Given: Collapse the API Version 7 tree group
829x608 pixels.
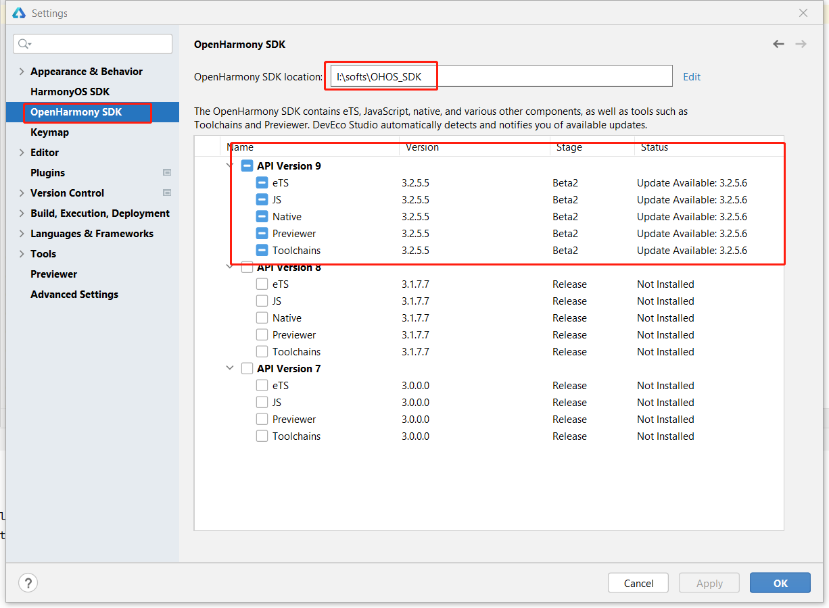Looking at the screenshot, I should click(230, 368).
